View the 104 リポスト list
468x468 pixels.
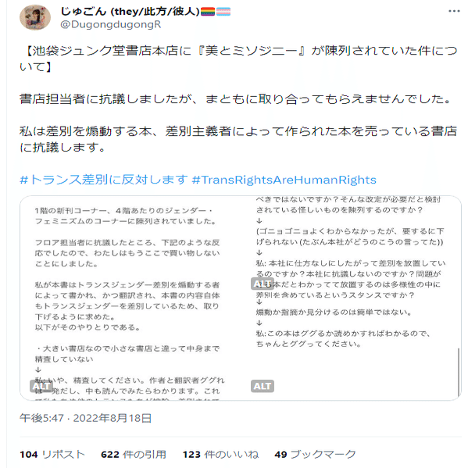tap(52, 454)
